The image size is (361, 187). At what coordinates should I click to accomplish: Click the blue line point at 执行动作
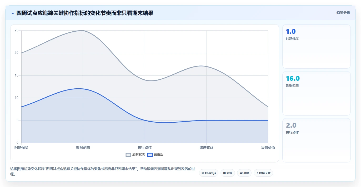[x=145, y=120]
